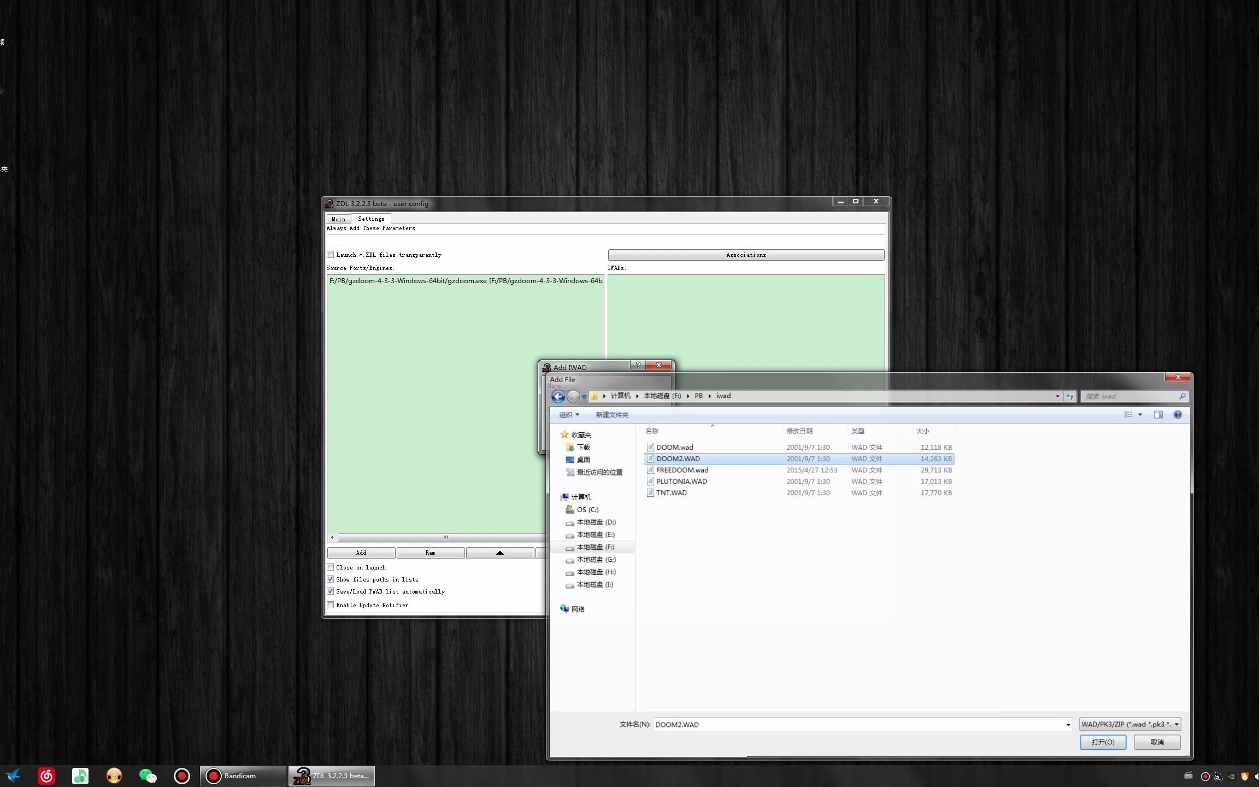Click the source ports horizontal scrollbar
Image resolution: width=1259 pixels, height=787 pixels.
(x=442, y=538)
